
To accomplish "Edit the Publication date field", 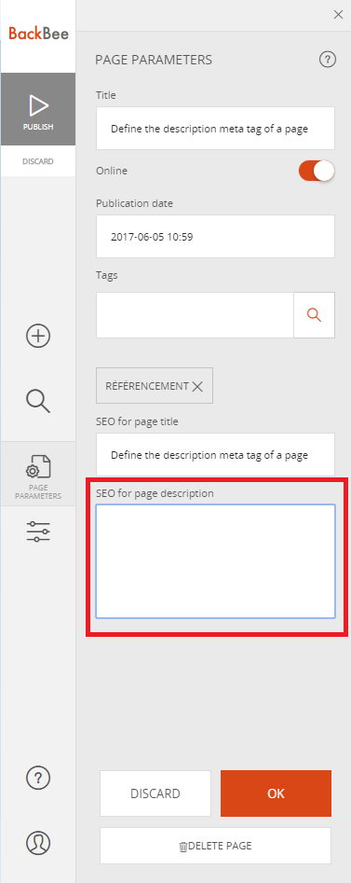I will 215,237.
